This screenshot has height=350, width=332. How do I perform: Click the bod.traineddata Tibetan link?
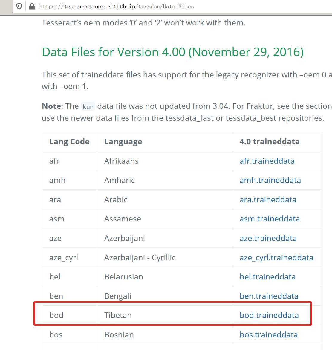click(269, 315)
